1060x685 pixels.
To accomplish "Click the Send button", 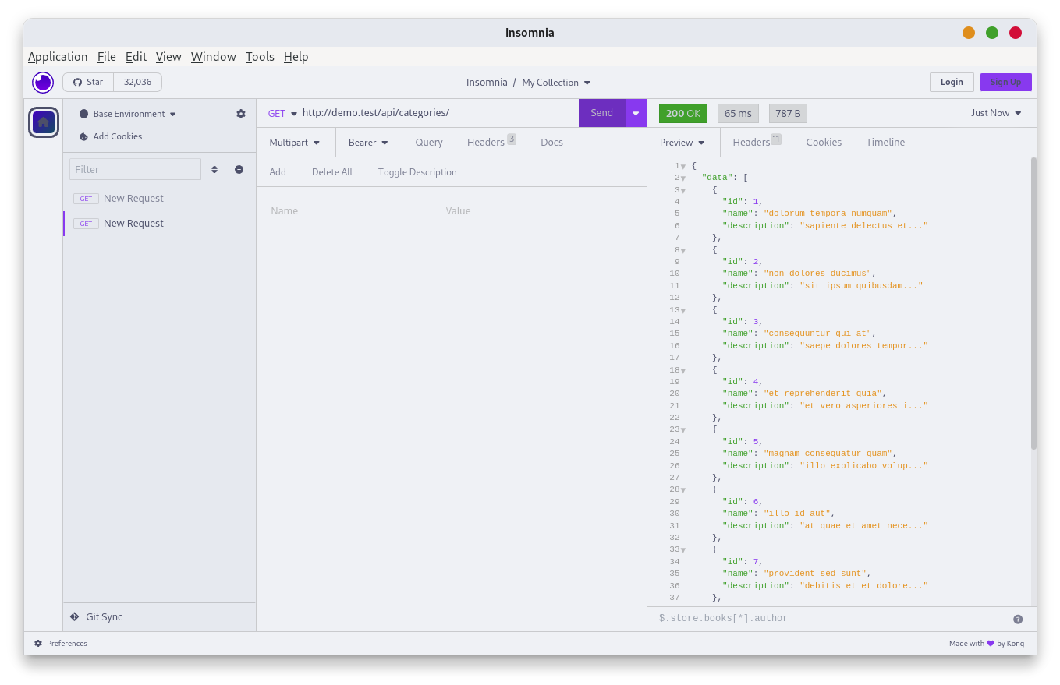I will click(x=602, y=113).
